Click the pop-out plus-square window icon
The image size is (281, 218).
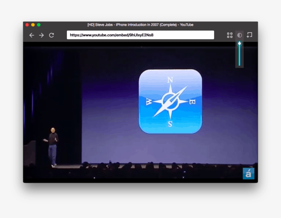(249, 35)
